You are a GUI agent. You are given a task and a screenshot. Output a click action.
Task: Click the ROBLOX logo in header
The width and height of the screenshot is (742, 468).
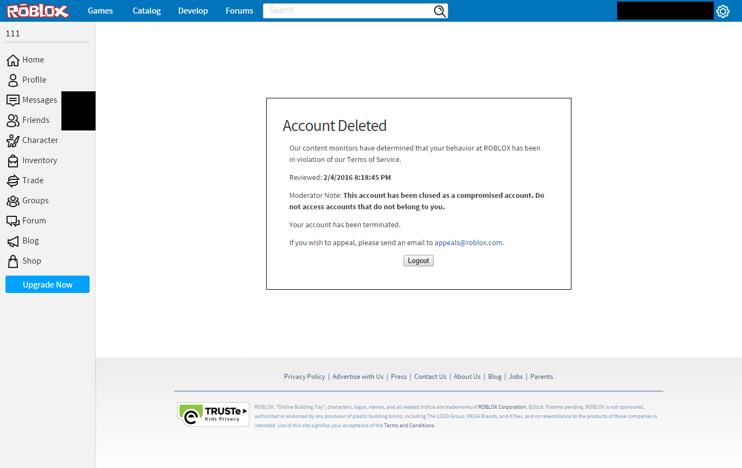pos(38,11)
